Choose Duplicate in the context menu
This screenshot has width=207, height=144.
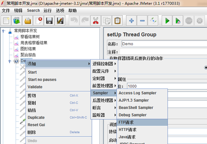pyautogui.click(x=58, y=117)
